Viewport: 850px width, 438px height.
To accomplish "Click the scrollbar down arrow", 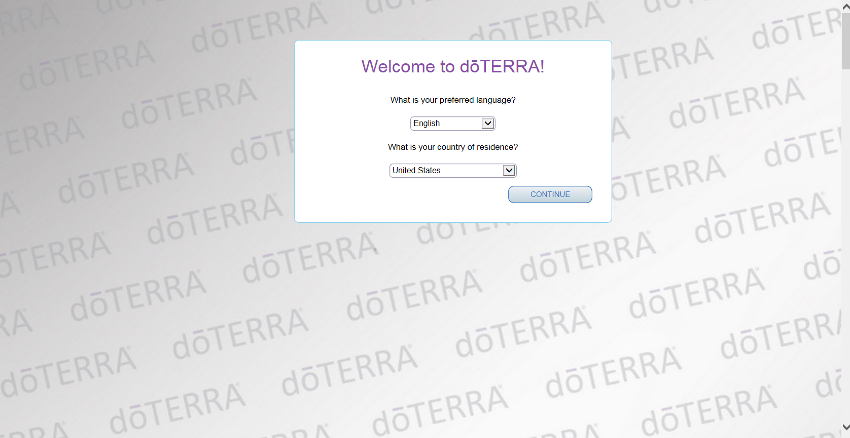I will pyautogui.click(x=845, y=427).
